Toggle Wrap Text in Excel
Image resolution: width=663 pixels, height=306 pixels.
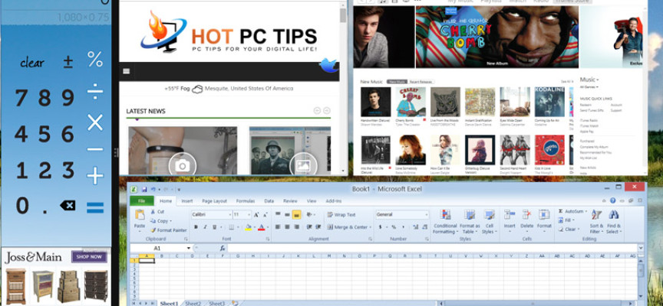point(341,215)
